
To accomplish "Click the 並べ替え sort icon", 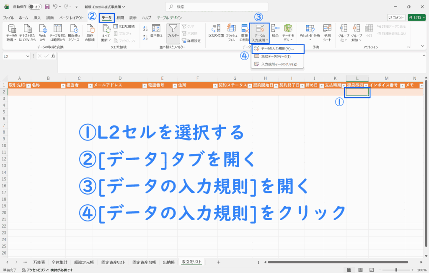I will pyautogui.click(x=156, y=31).
